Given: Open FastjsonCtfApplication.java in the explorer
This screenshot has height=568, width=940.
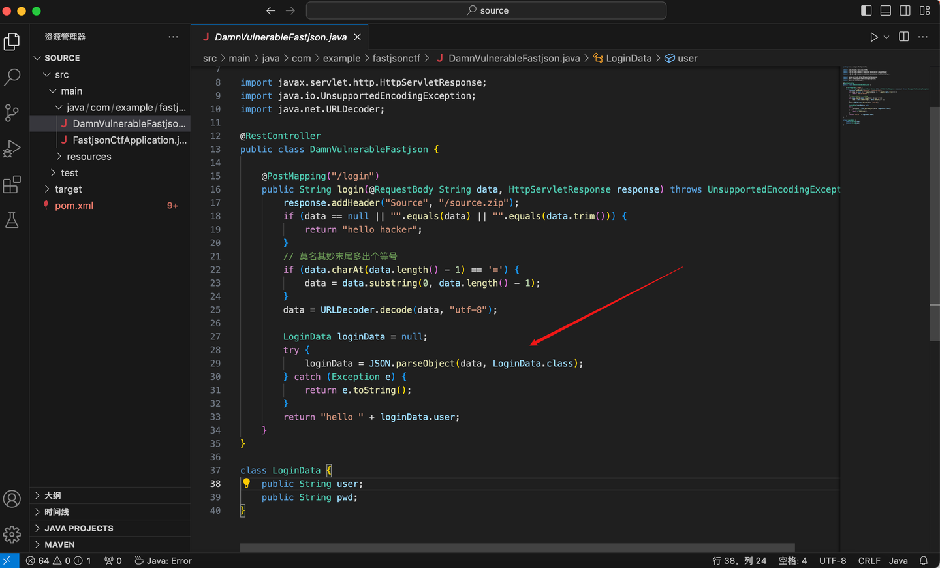Looking at the screenshot, I should (x=129, y=140).
